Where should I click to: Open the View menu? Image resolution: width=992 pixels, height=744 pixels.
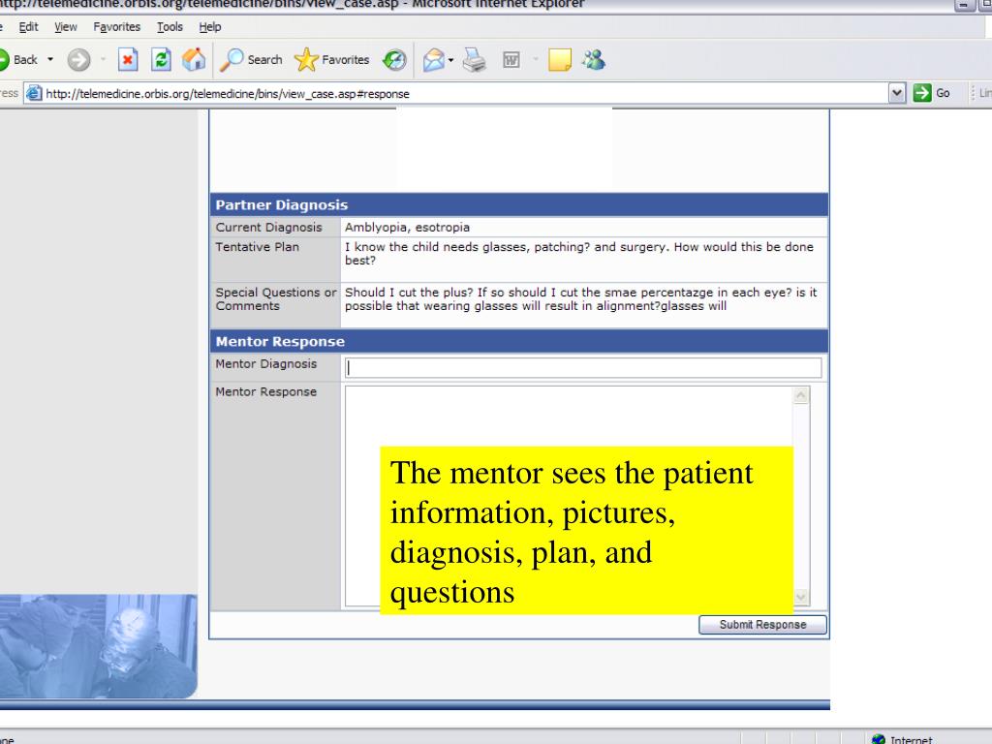point(66,27)
